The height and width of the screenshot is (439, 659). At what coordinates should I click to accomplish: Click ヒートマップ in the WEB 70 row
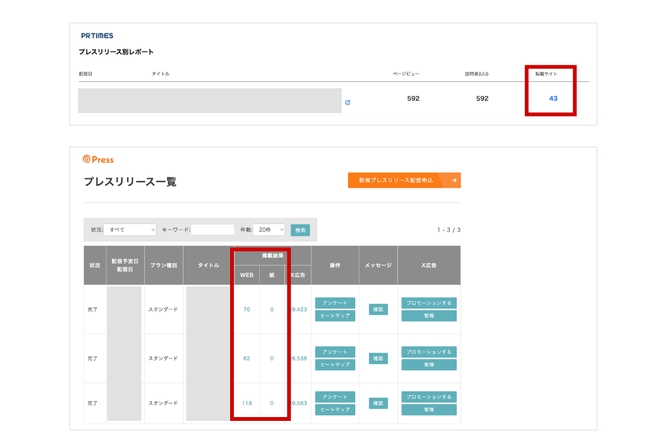335,316
